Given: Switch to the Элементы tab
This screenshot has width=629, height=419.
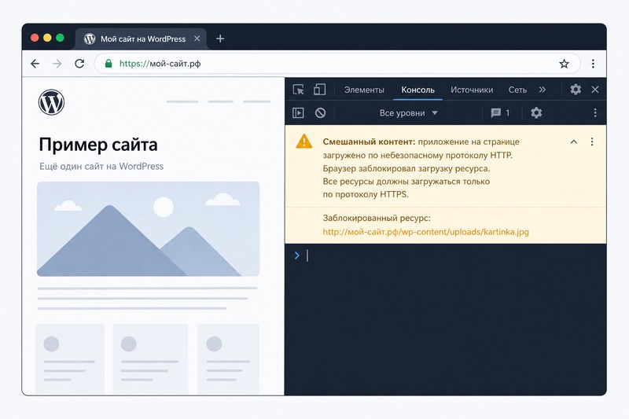Looking at the screenshot, I should 364,90.
